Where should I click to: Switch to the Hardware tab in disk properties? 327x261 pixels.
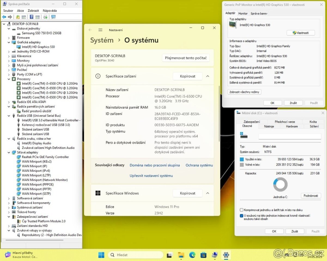[292, 126]
